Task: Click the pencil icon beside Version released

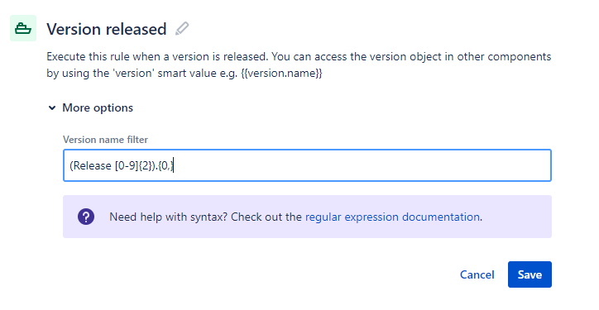Action: click(182, 29)
